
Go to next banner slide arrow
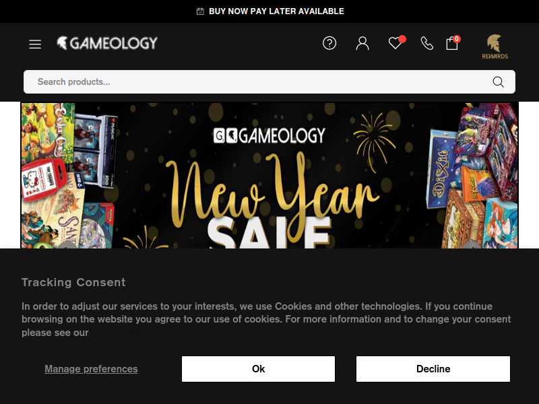pyautogui.click(x=471, y=245)
